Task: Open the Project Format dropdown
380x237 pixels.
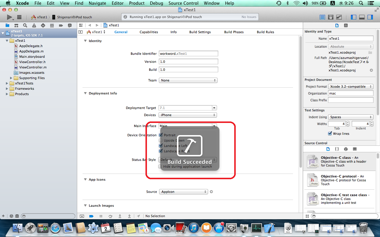Action: [x=351, y=87]
